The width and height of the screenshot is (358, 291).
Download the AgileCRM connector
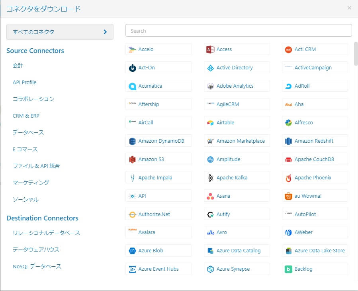point(237,104)
